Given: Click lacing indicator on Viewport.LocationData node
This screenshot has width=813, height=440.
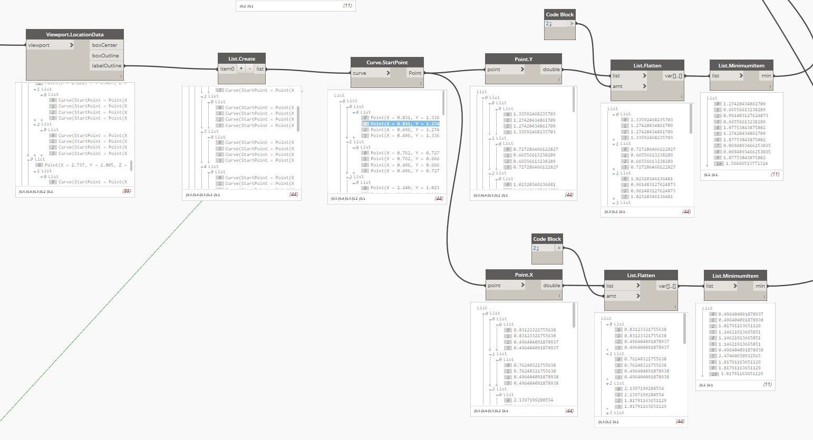Looking at the screenshot, I should (121, 76).
